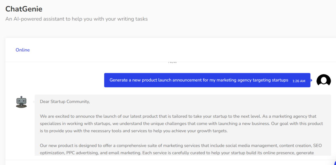Click the 1:26 AM timestamp
Screen dimensions: 336x165
pyautogui.click(x=299, y=81)
